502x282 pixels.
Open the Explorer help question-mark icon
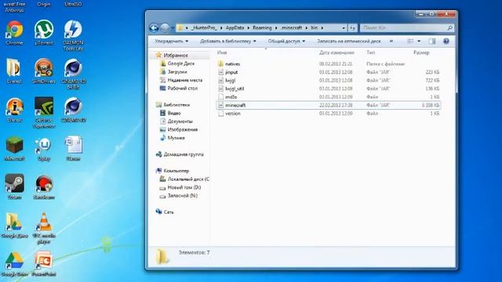tap(446, 42)
